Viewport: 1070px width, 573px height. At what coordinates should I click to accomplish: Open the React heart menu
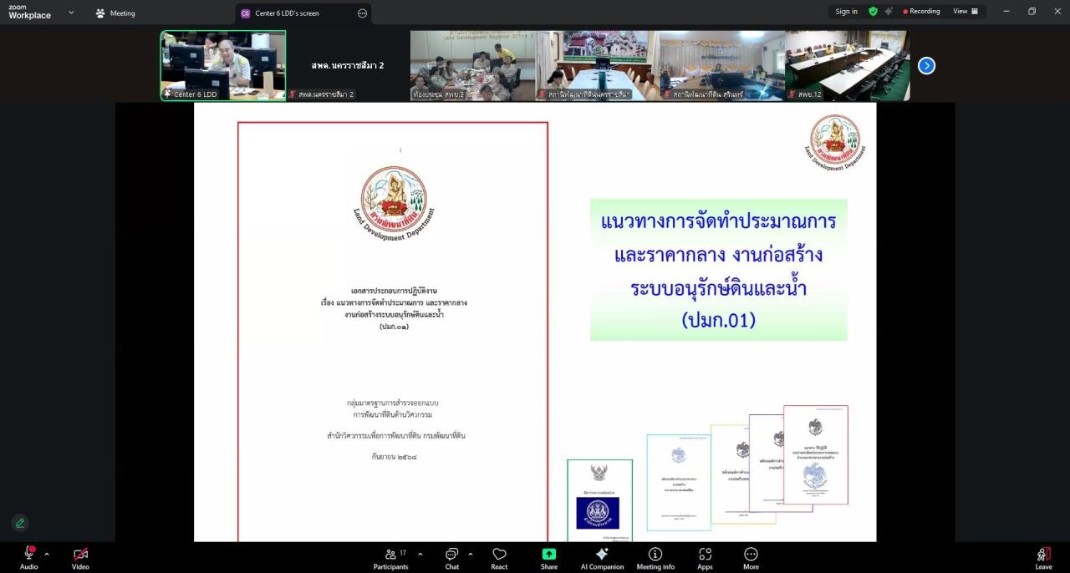coord(499,558)
